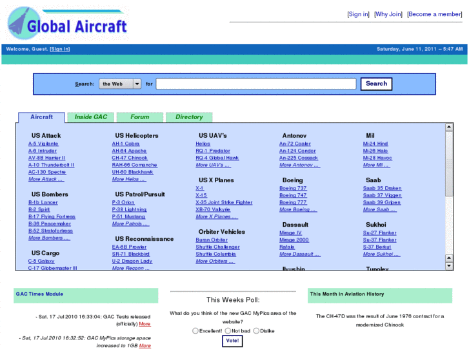Open the B-1b Lancer link

click(43, 202)
